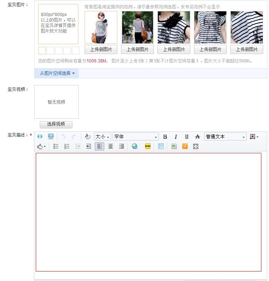Click inside the 宝贝描述 description editor area
The height and width of the screenshot is (281, 269).
click(x=149, y=212)
